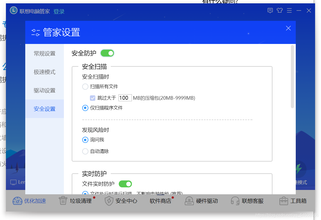Open the feedback message icon in title bar

pos(270,11)
